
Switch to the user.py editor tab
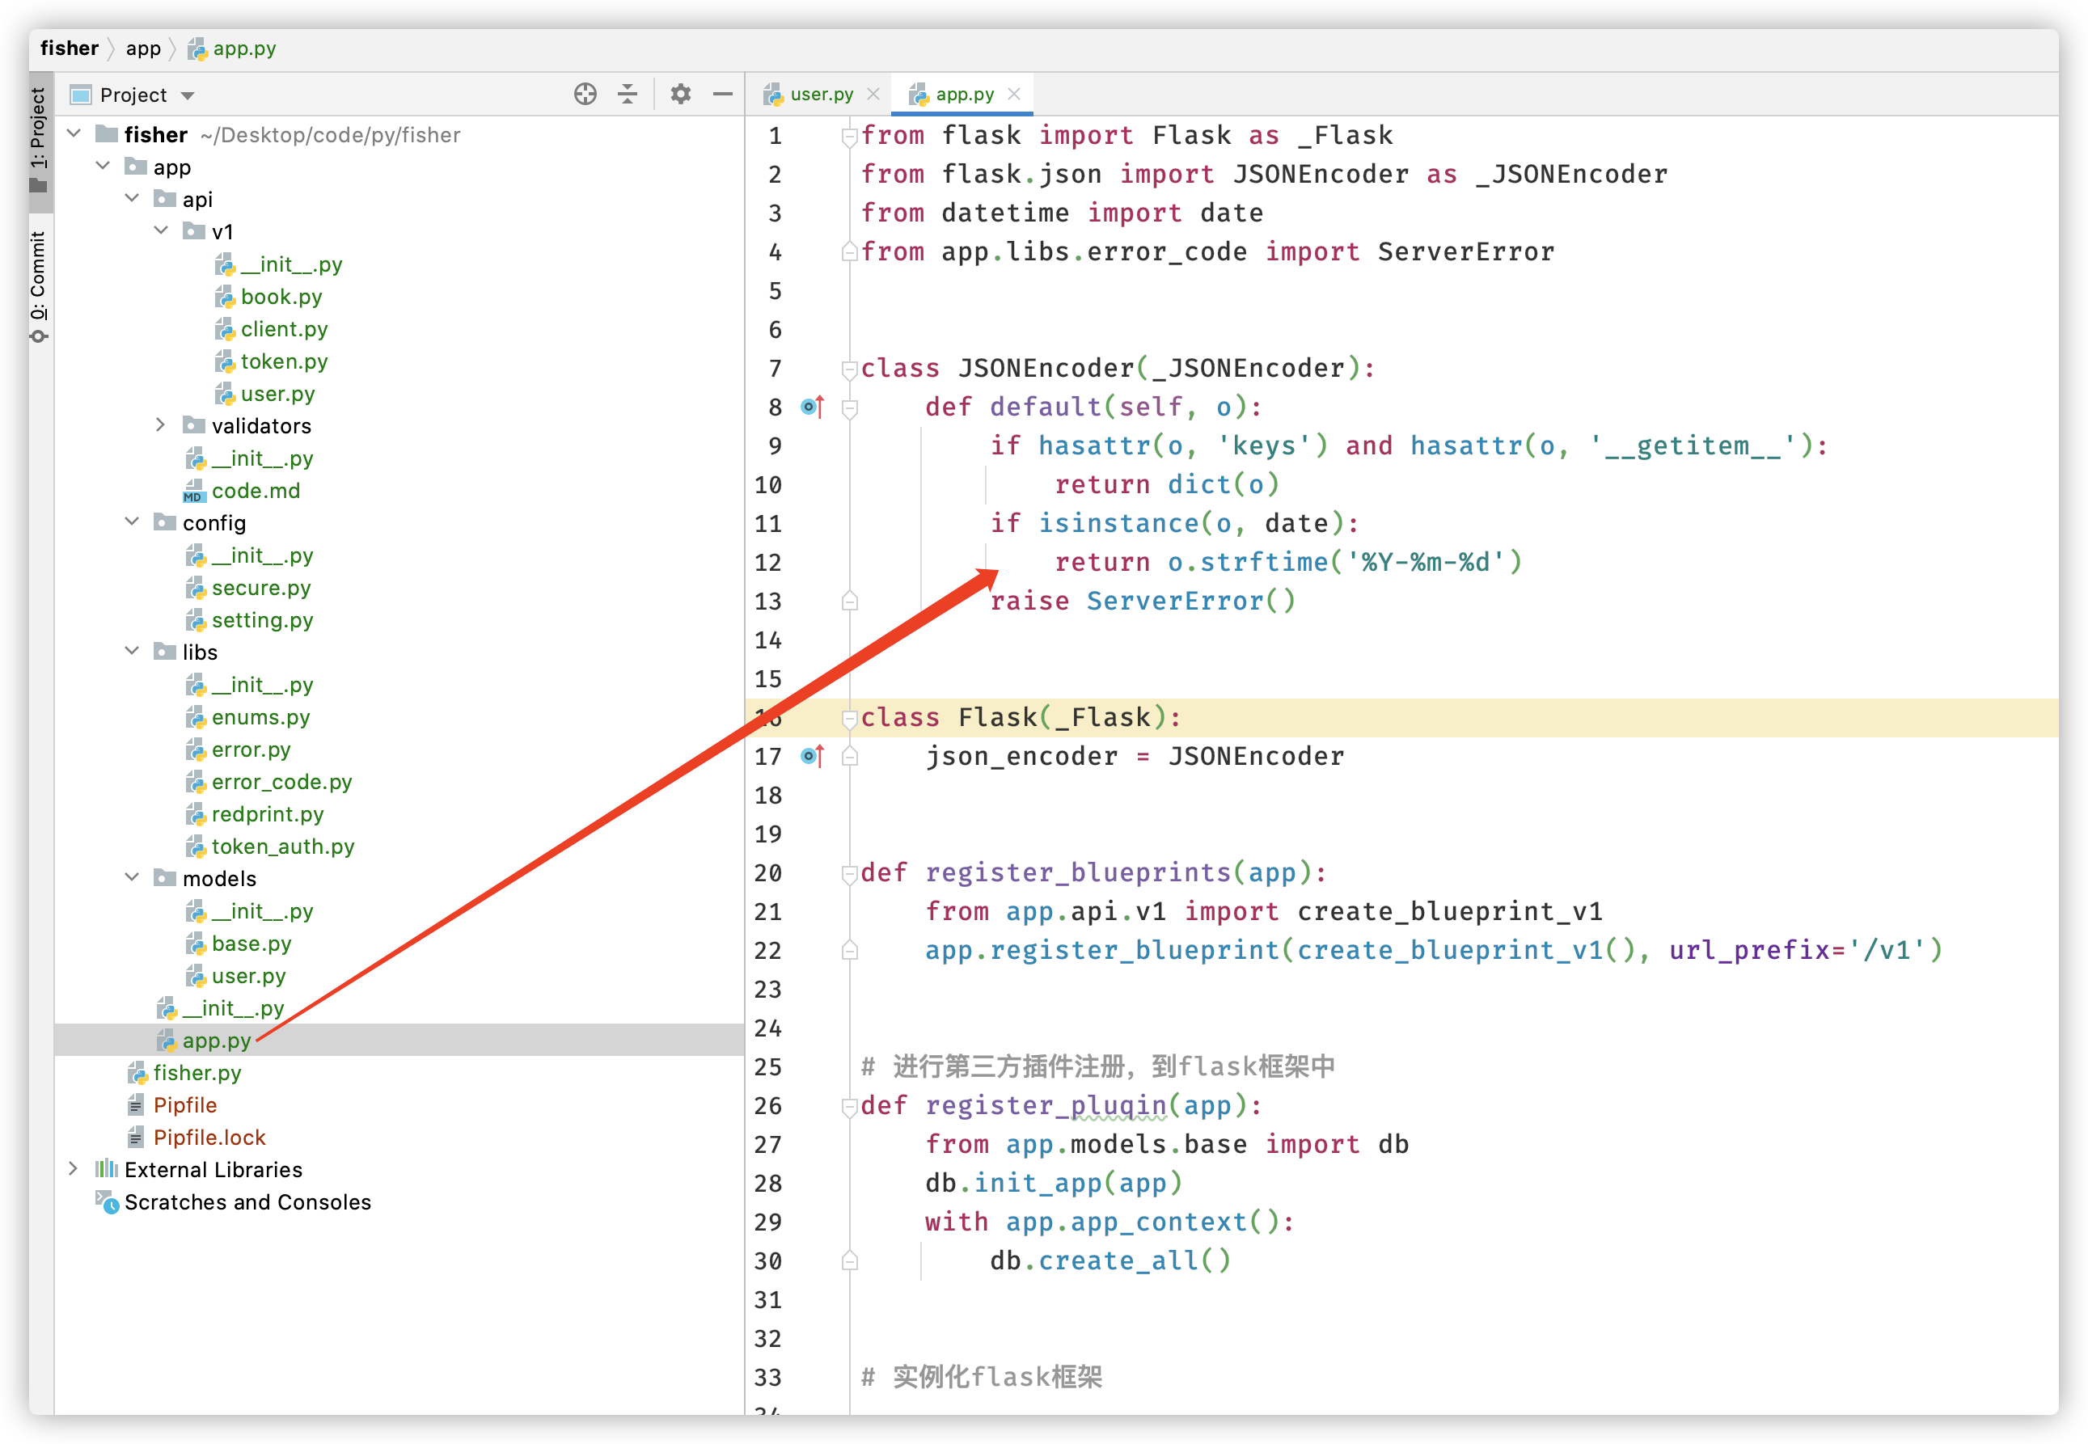[x=821, y=94]
